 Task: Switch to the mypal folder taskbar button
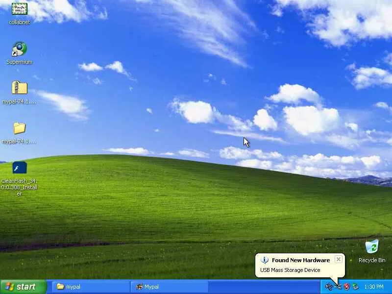point(91,287)
